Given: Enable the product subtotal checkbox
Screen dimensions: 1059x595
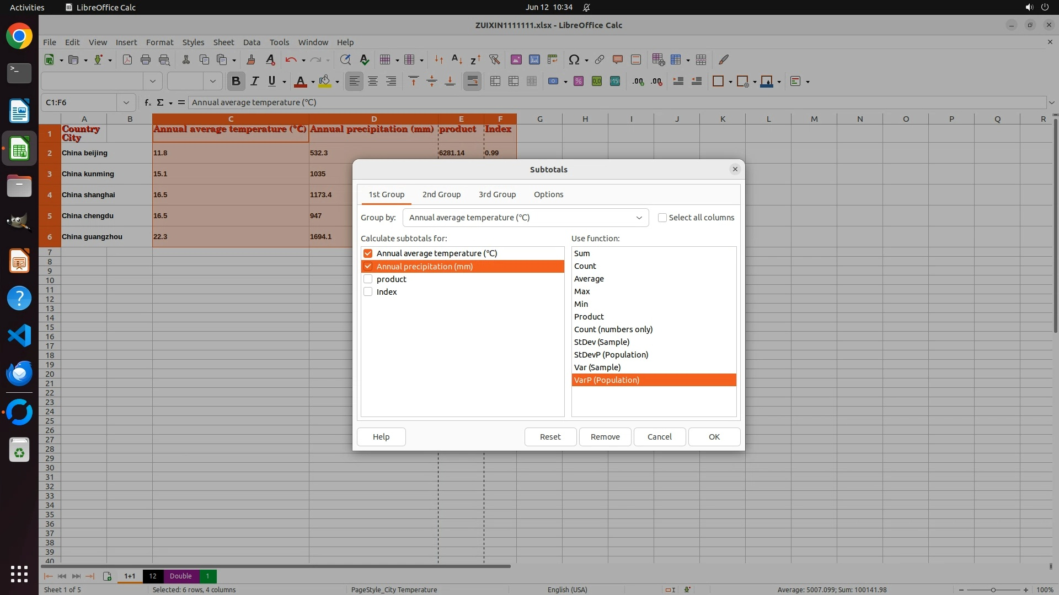Looking at the screenshot, I should (368, 279).
